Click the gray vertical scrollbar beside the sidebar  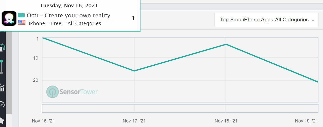pyautogui.click(x=9, y=73)
